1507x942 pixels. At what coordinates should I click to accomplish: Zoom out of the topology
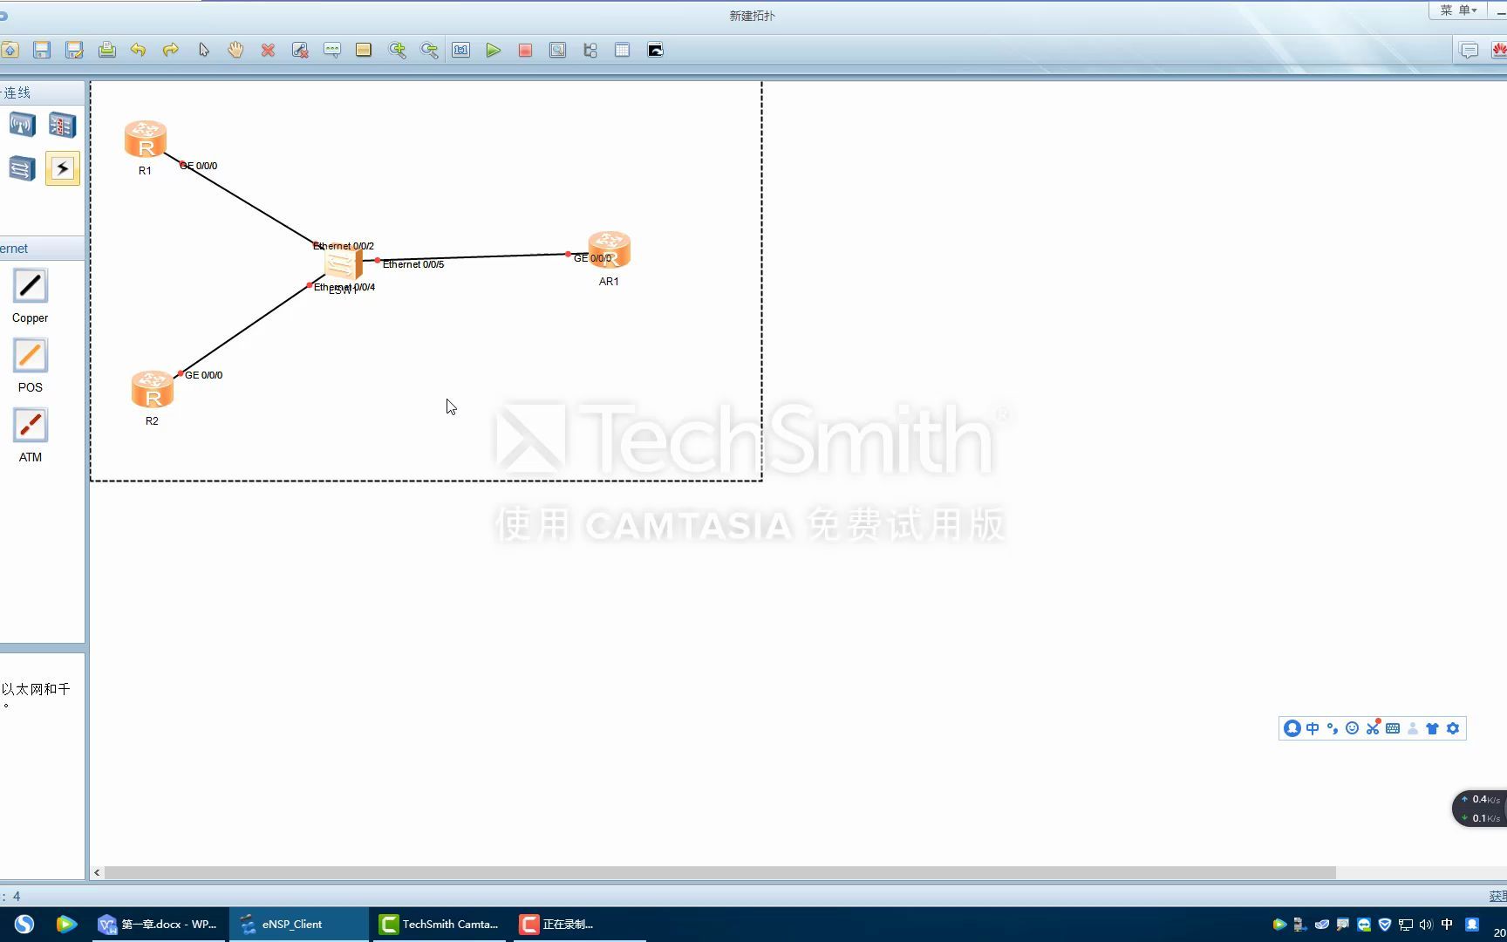(429, 50)
